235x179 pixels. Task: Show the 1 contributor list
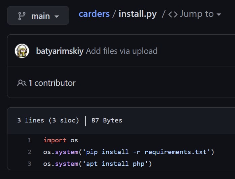tap(52, 83)
